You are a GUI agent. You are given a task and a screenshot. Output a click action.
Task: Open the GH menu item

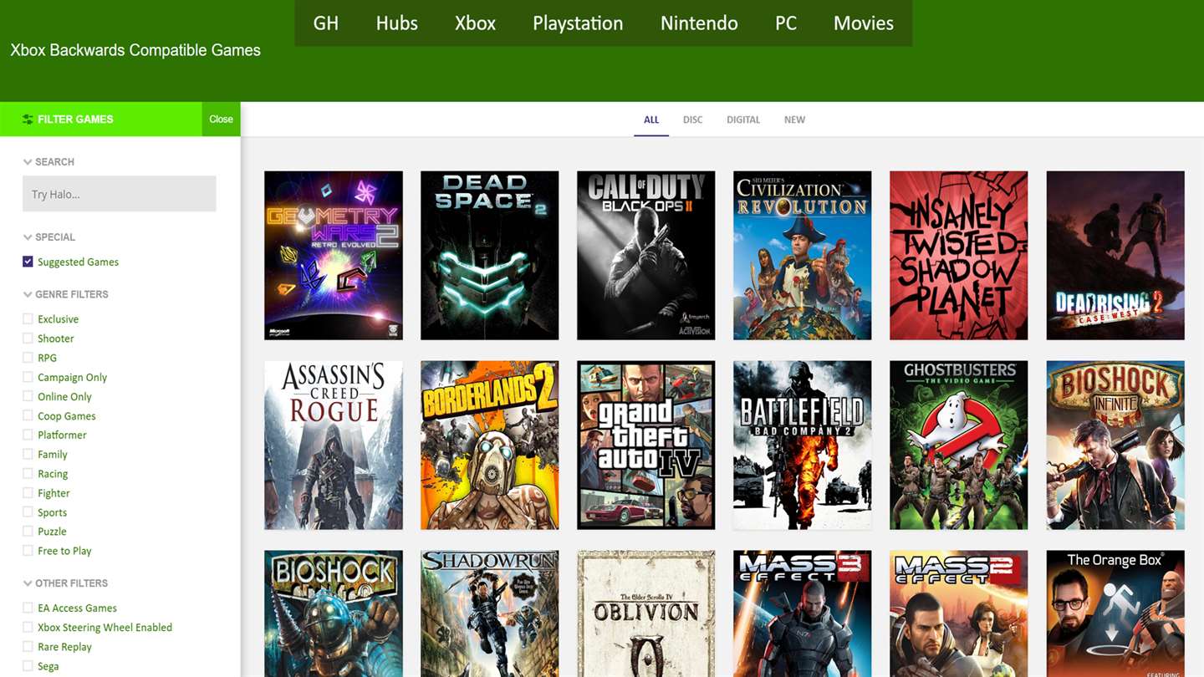[x=326, y=23]
